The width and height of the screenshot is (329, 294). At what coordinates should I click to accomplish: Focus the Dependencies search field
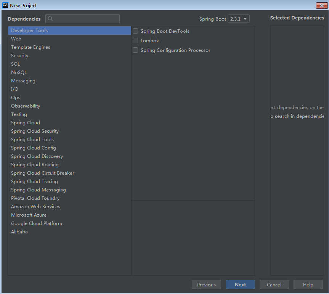pyautogui.click(x=82, y=19)
